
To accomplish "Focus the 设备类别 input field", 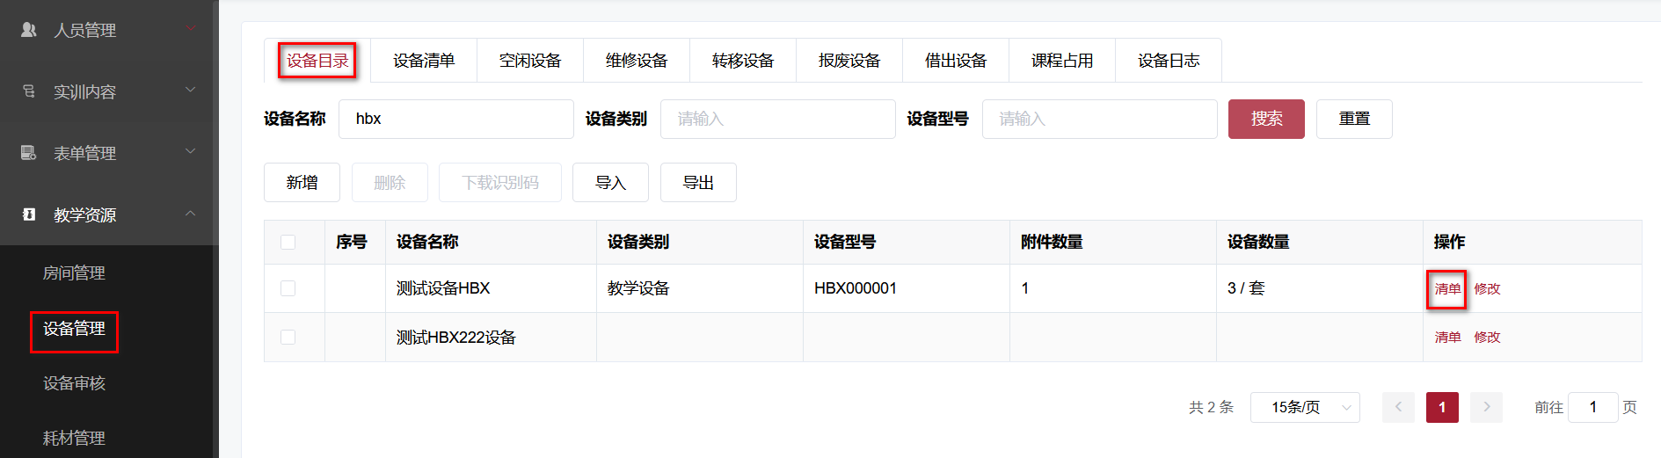I will click(x=778, y=119).
